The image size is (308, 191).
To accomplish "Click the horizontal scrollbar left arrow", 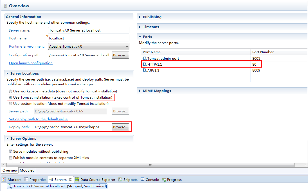I will point(4,165).
